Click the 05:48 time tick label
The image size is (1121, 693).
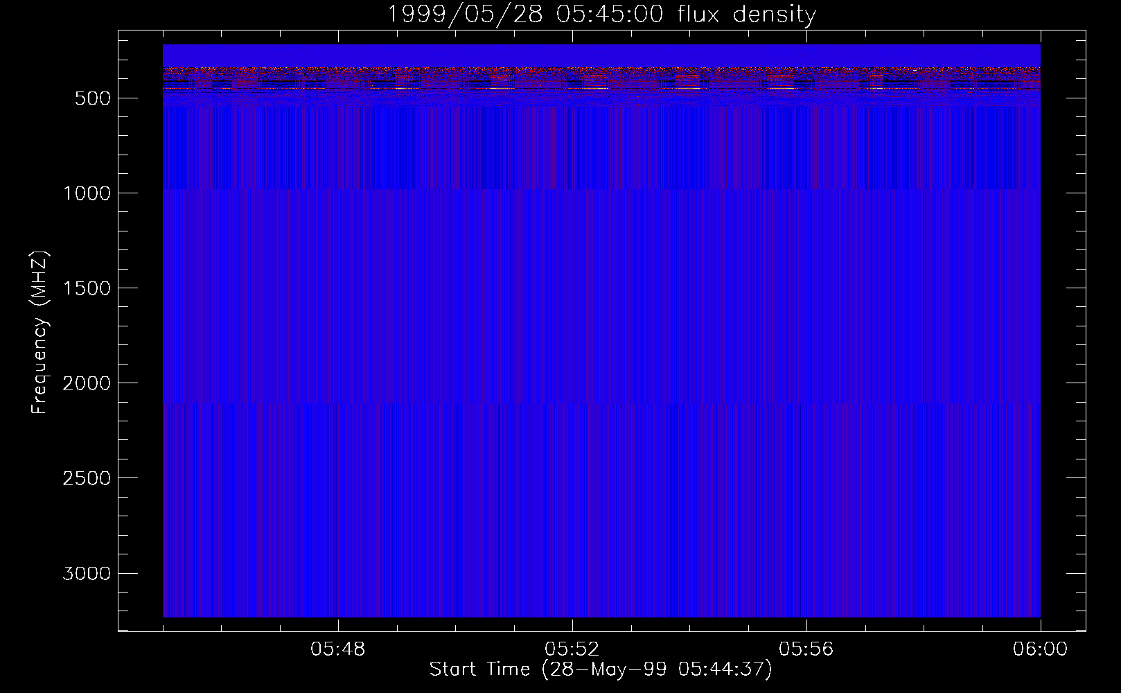[338, 649]
